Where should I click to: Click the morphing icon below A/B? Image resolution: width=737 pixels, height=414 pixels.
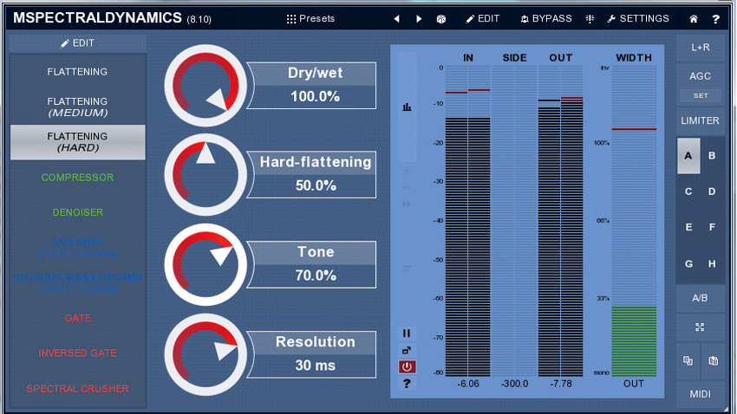tap(701, 327)
